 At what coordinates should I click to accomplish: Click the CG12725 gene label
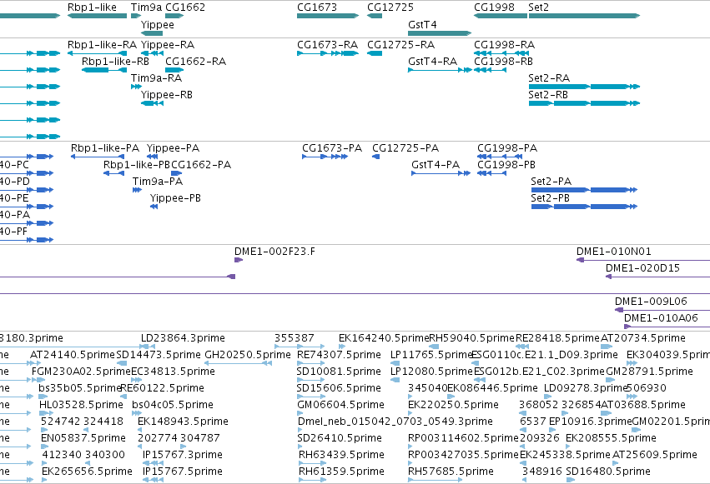point(390,7)
